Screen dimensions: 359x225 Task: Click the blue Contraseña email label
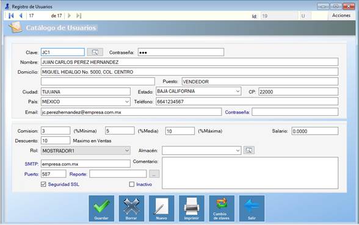[237, 112]
